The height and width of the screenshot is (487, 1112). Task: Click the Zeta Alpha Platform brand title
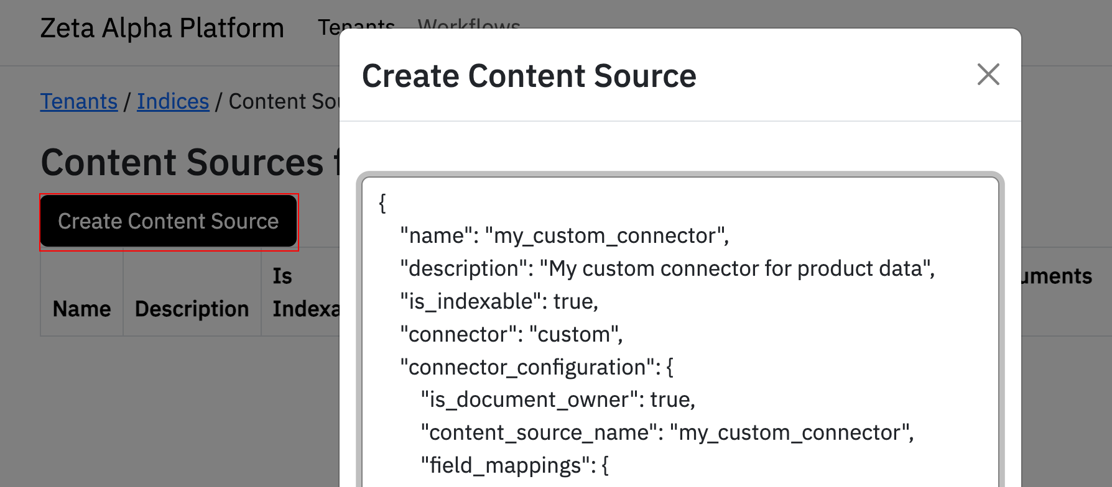point(162,29)
